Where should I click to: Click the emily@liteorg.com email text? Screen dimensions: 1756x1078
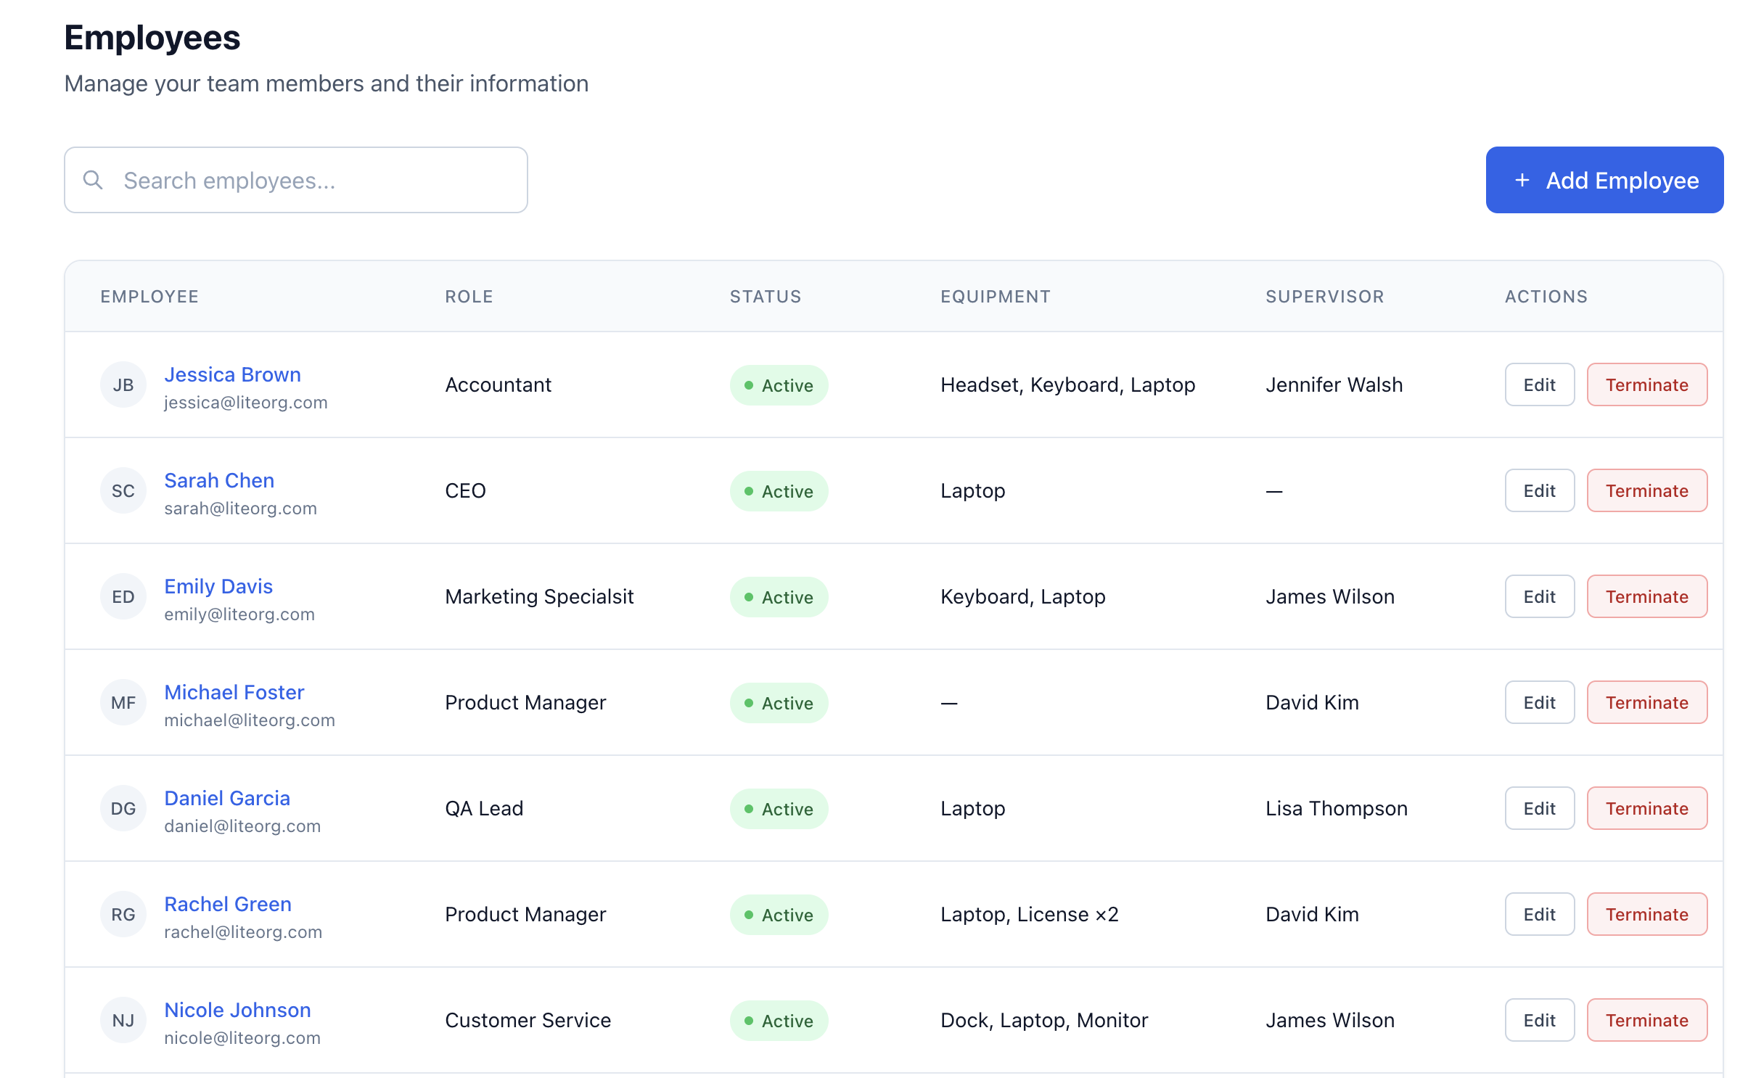pos(239,614)
